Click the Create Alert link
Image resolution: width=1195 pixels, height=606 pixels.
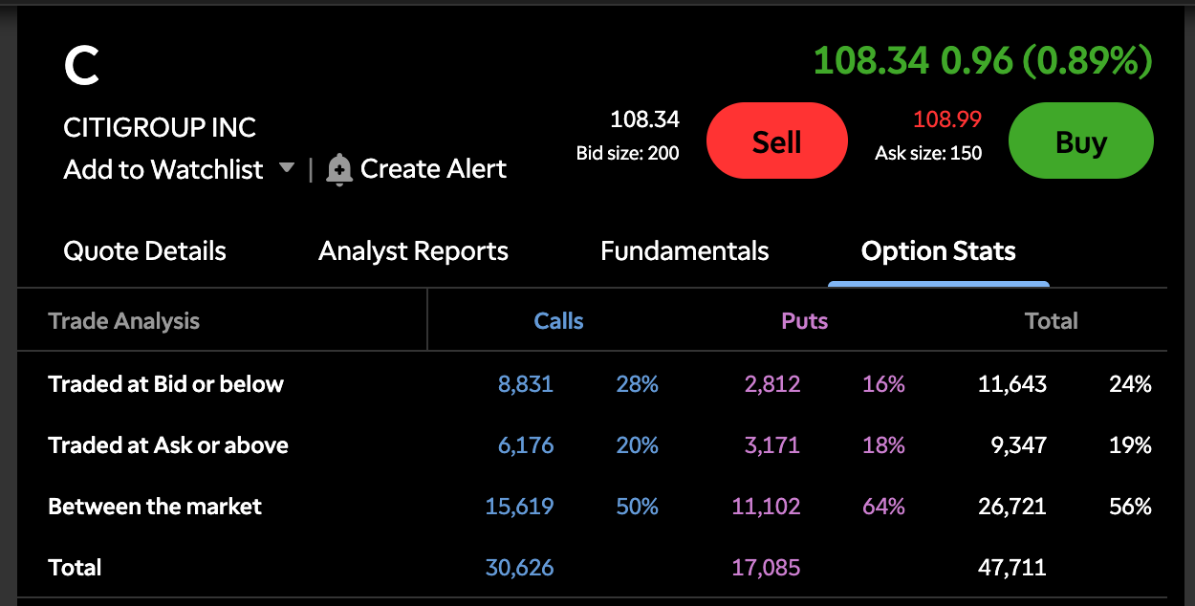433,169
